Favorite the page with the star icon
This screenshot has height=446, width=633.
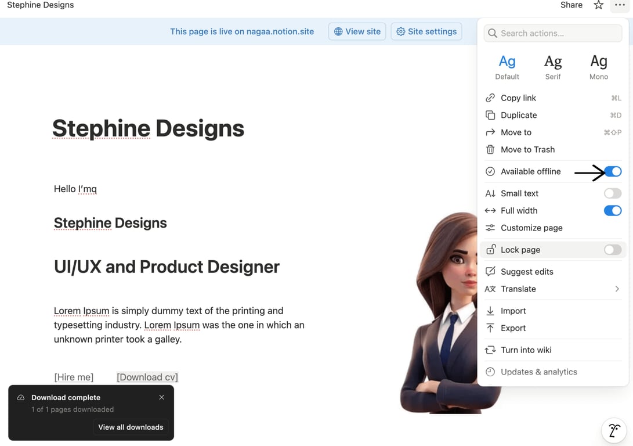[598, 5]
